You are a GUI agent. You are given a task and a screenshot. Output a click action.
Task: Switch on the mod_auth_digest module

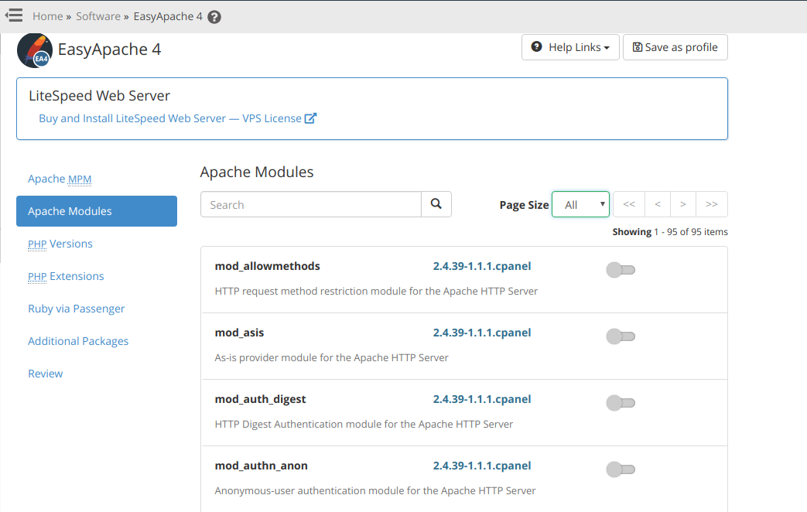pos(621,403)
